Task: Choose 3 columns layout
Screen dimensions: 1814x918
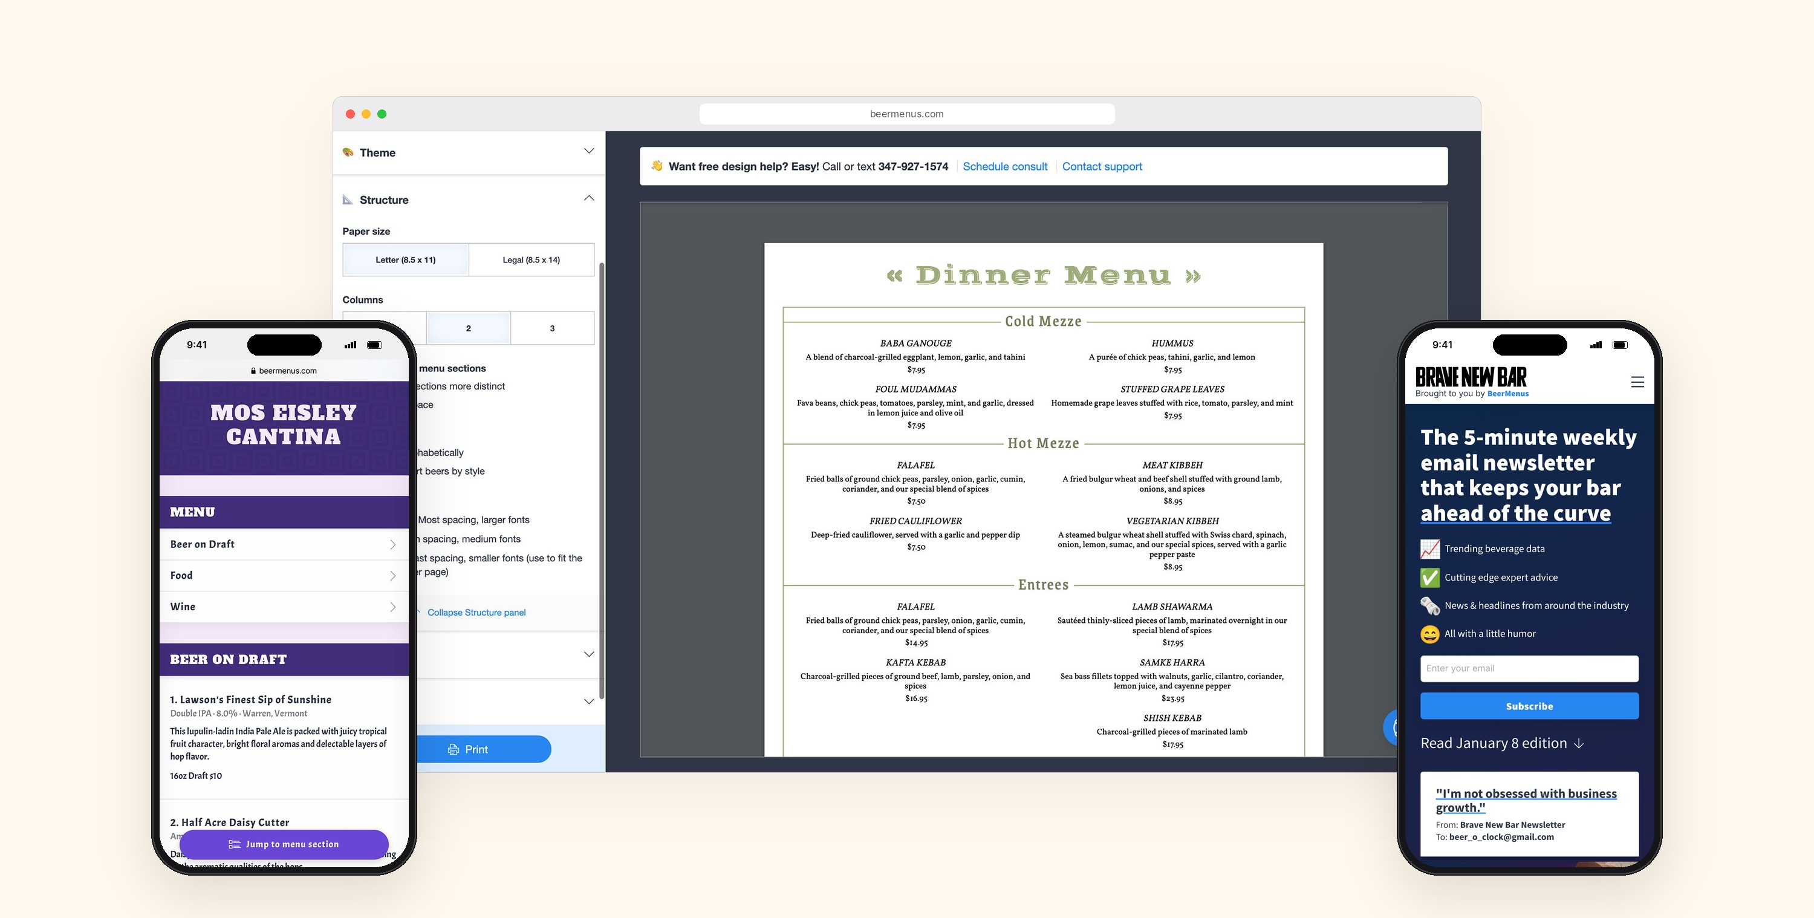Action: pyautogui.click(x=552, y=328)
